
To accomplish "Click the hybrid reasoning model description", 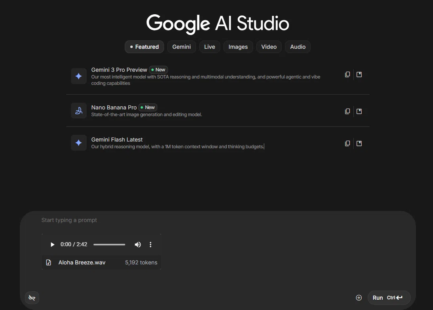I will click(177, 146).
